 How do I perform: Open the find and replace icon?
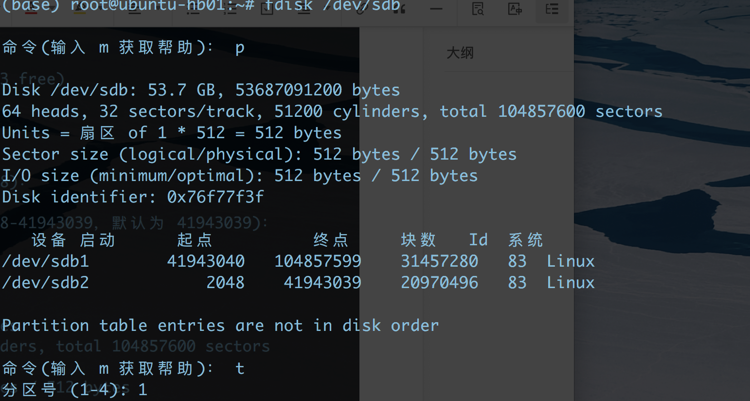(478, 9)
